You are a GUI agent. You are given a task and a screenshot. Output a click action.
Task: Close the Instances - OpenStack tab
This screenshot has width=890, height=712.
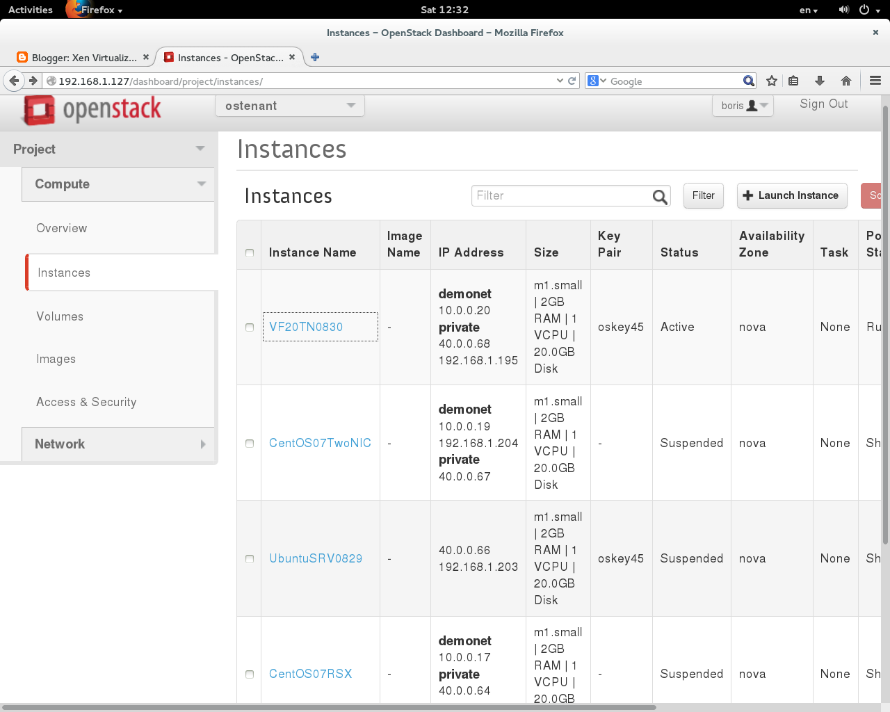(x=292, y=58)
